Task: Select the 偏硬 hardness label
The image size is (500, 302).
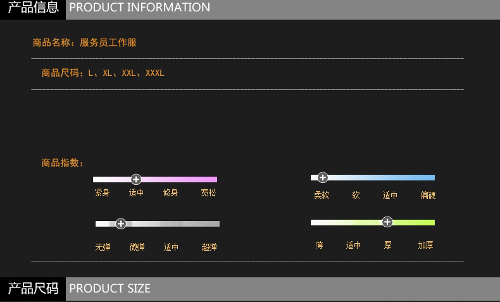Action: (428, 195)
